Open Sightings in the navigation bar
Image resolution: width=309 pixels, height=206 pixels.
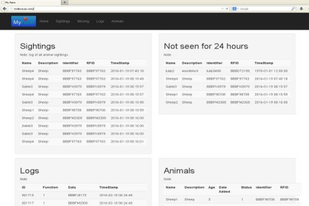coord(63,21)
